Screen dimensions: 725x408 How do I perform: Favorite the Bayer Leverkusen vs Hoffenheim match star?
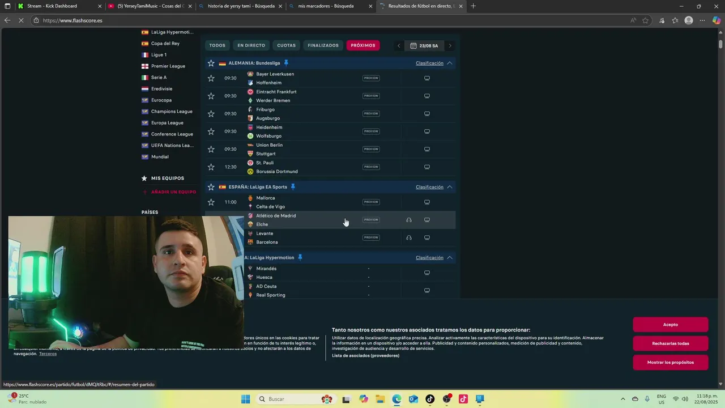point(211,78)
